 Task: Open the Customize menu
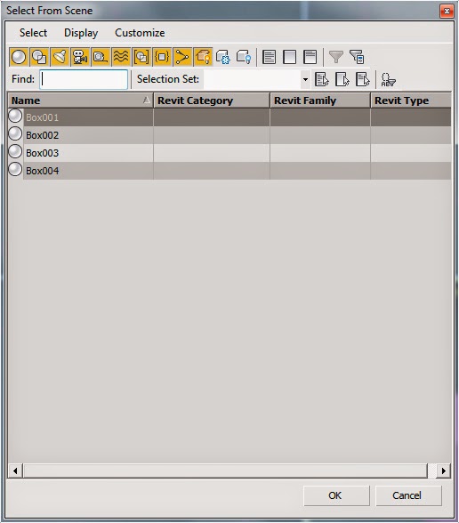140,33
